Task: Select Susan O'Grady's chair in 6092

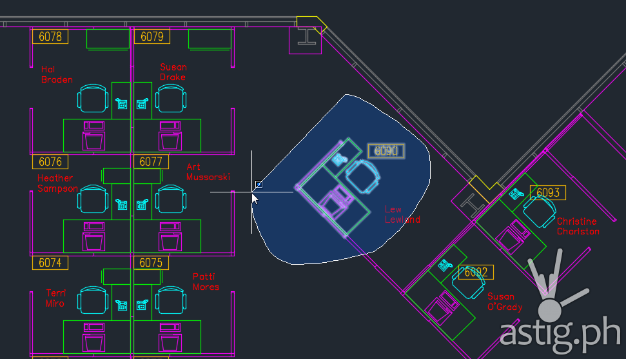Action: [468, 283]
